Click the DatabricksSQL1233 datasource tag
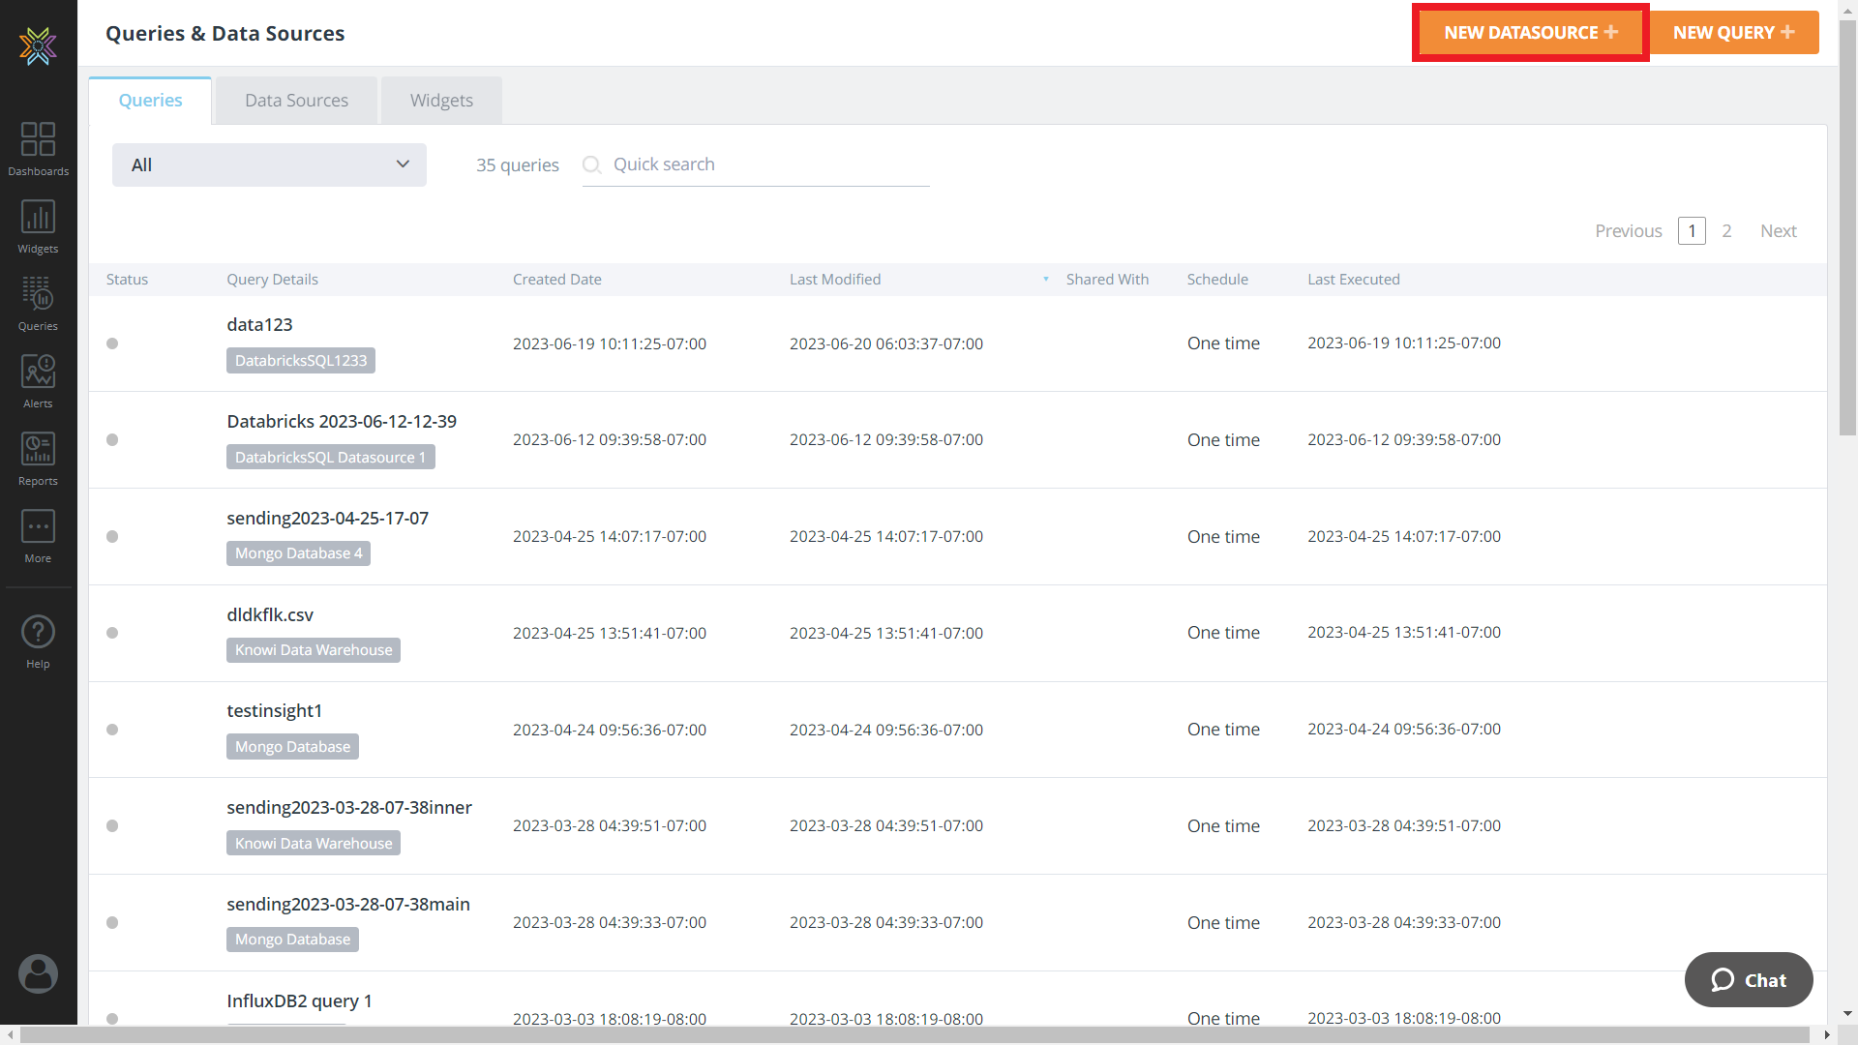 pos(301,361)
